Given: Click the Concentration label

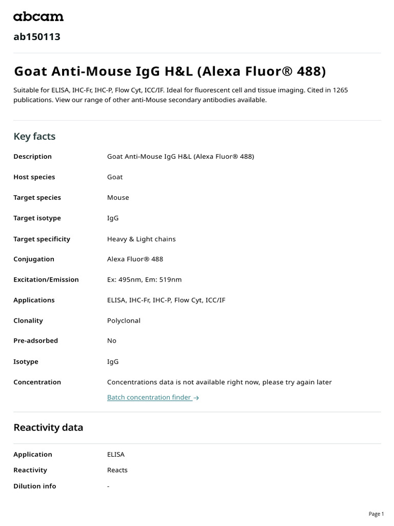Looking at the screenshot, I should pyautogui.click(x=37, y=382).
